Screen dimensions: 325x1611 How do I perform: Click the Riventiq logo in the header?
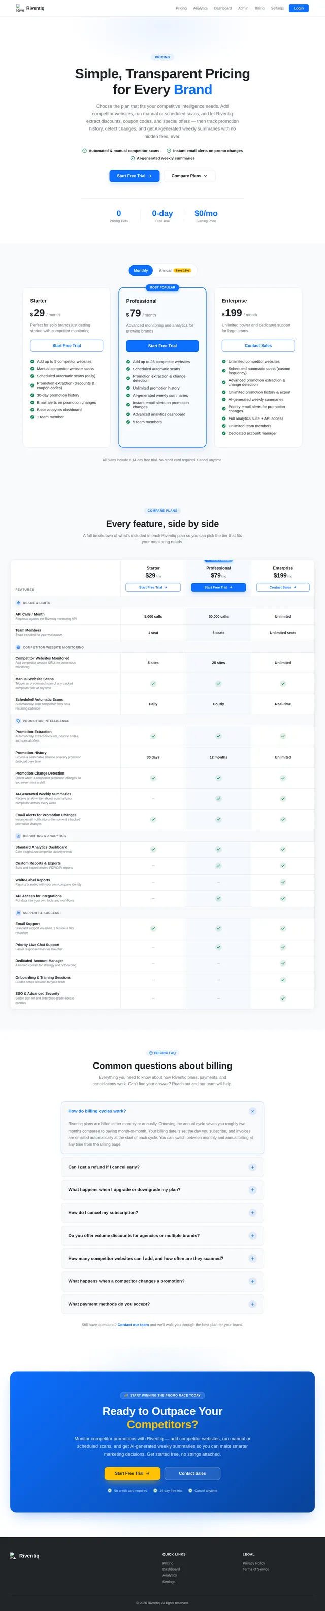point(30,8)
